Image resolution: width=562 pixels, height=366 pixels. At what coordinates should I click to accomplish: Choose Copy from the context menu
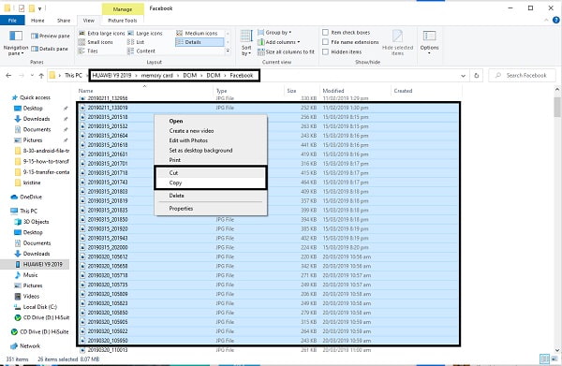[x=211, y=183]
